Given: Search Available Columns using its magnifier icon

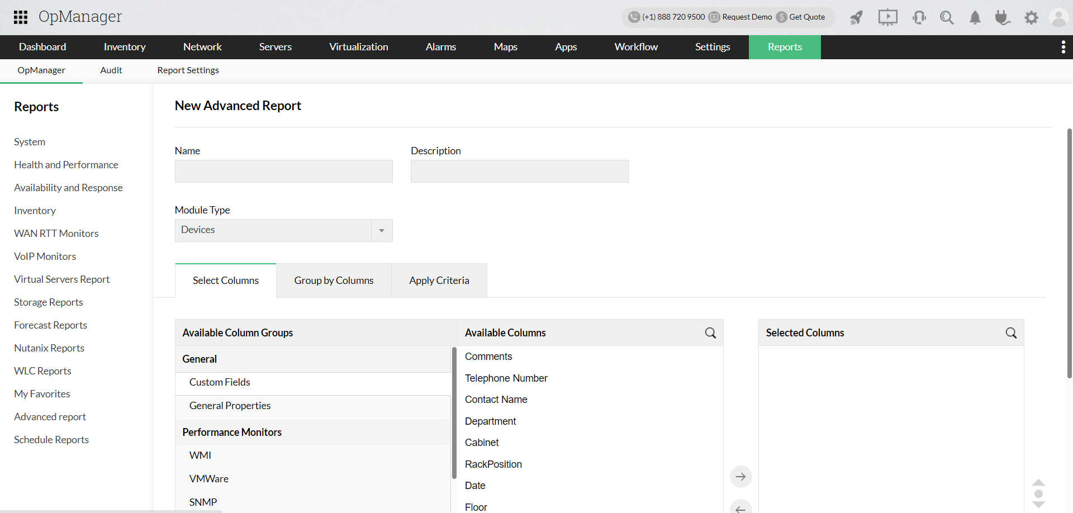Looking at the screenshot, I should [x=710, y=332].
